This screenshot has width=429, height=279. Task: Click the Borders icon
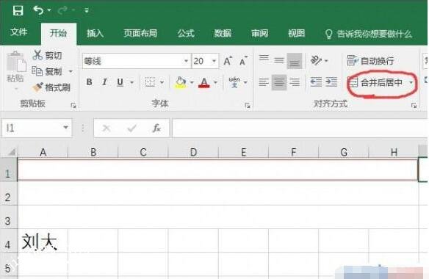[150, 82]
